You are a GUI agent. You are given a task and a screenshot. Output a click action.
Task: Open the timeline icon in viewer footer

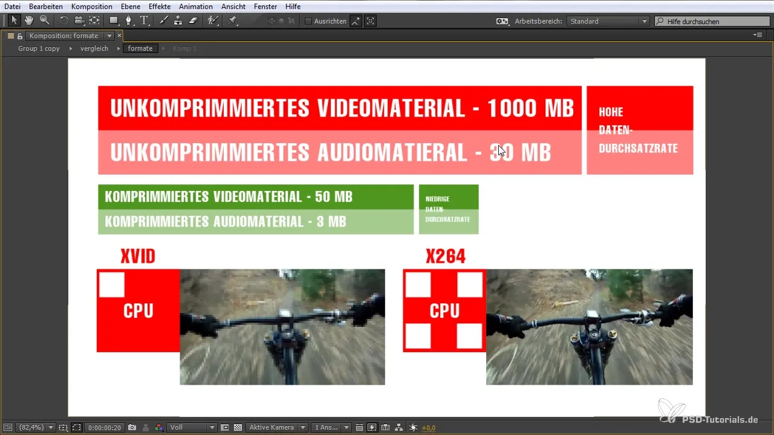[385, 427]
